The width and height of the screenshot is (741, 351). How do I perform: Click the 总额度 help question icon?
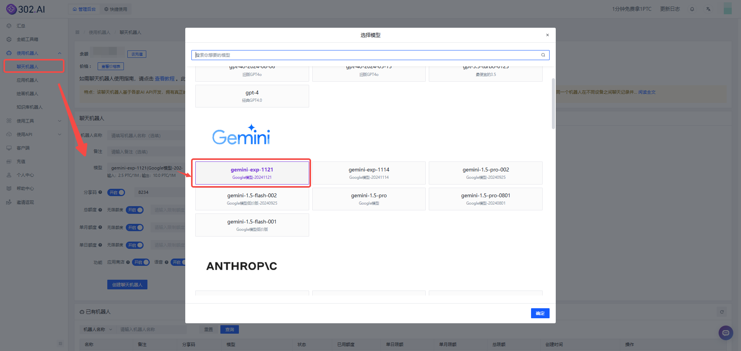pos(100,210)
